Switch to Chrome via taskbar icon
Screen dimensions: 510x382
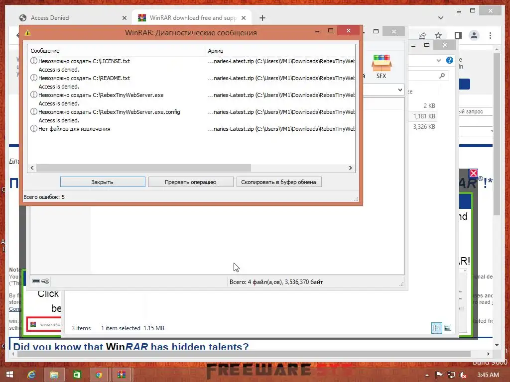[99, 375]
